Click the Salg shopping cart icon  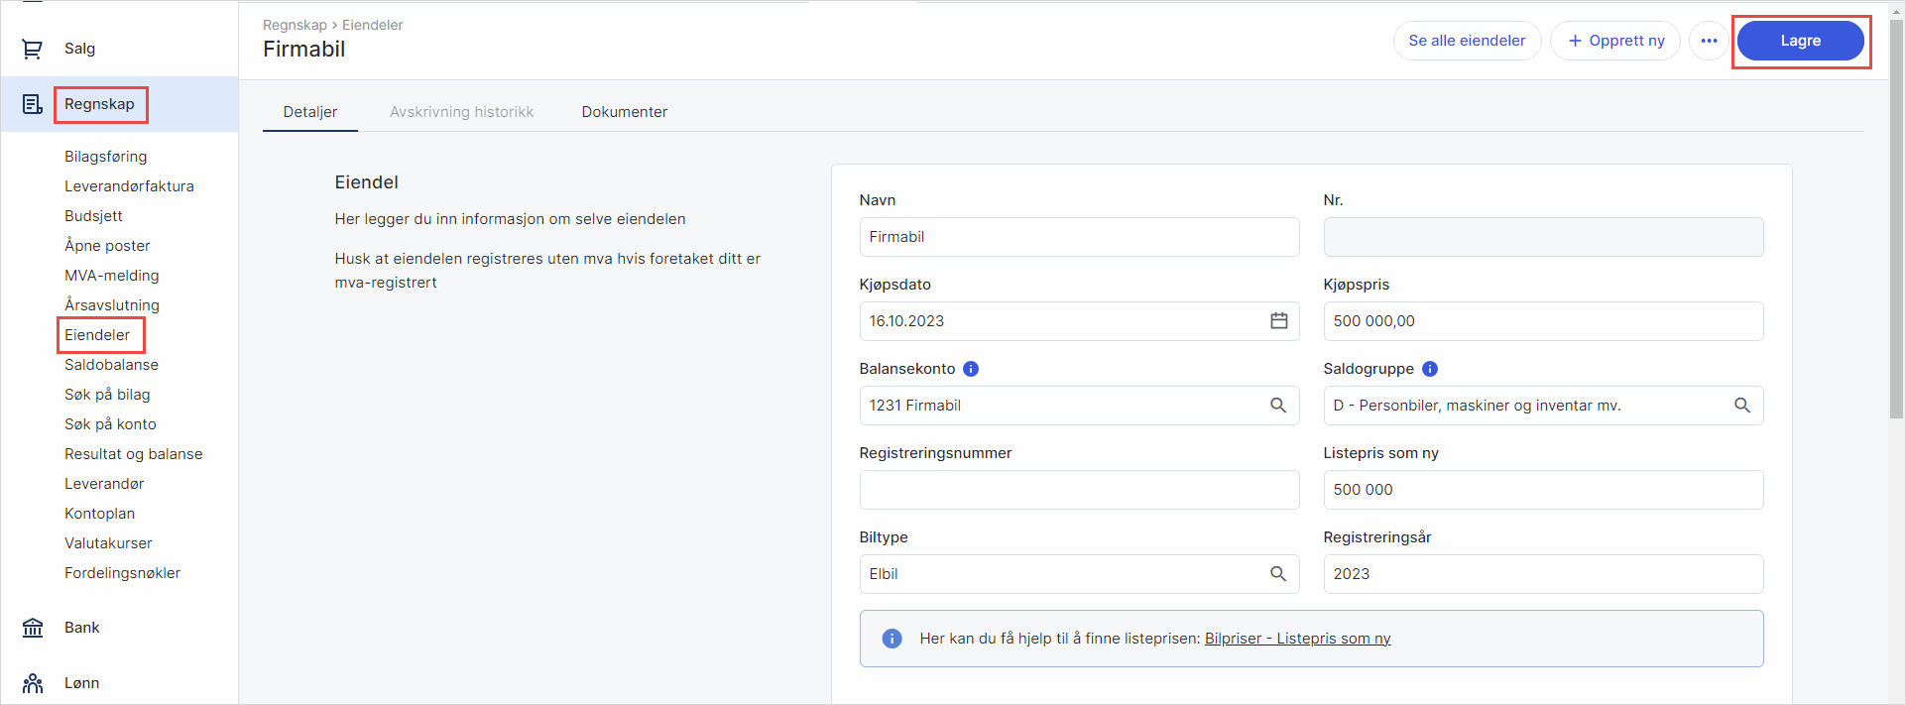tap(33, 49)
